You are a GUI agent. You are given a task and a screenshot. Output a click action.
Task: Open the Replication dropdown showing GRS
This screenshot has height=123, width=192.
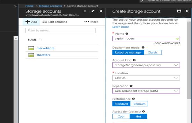[x=146, y=91]
